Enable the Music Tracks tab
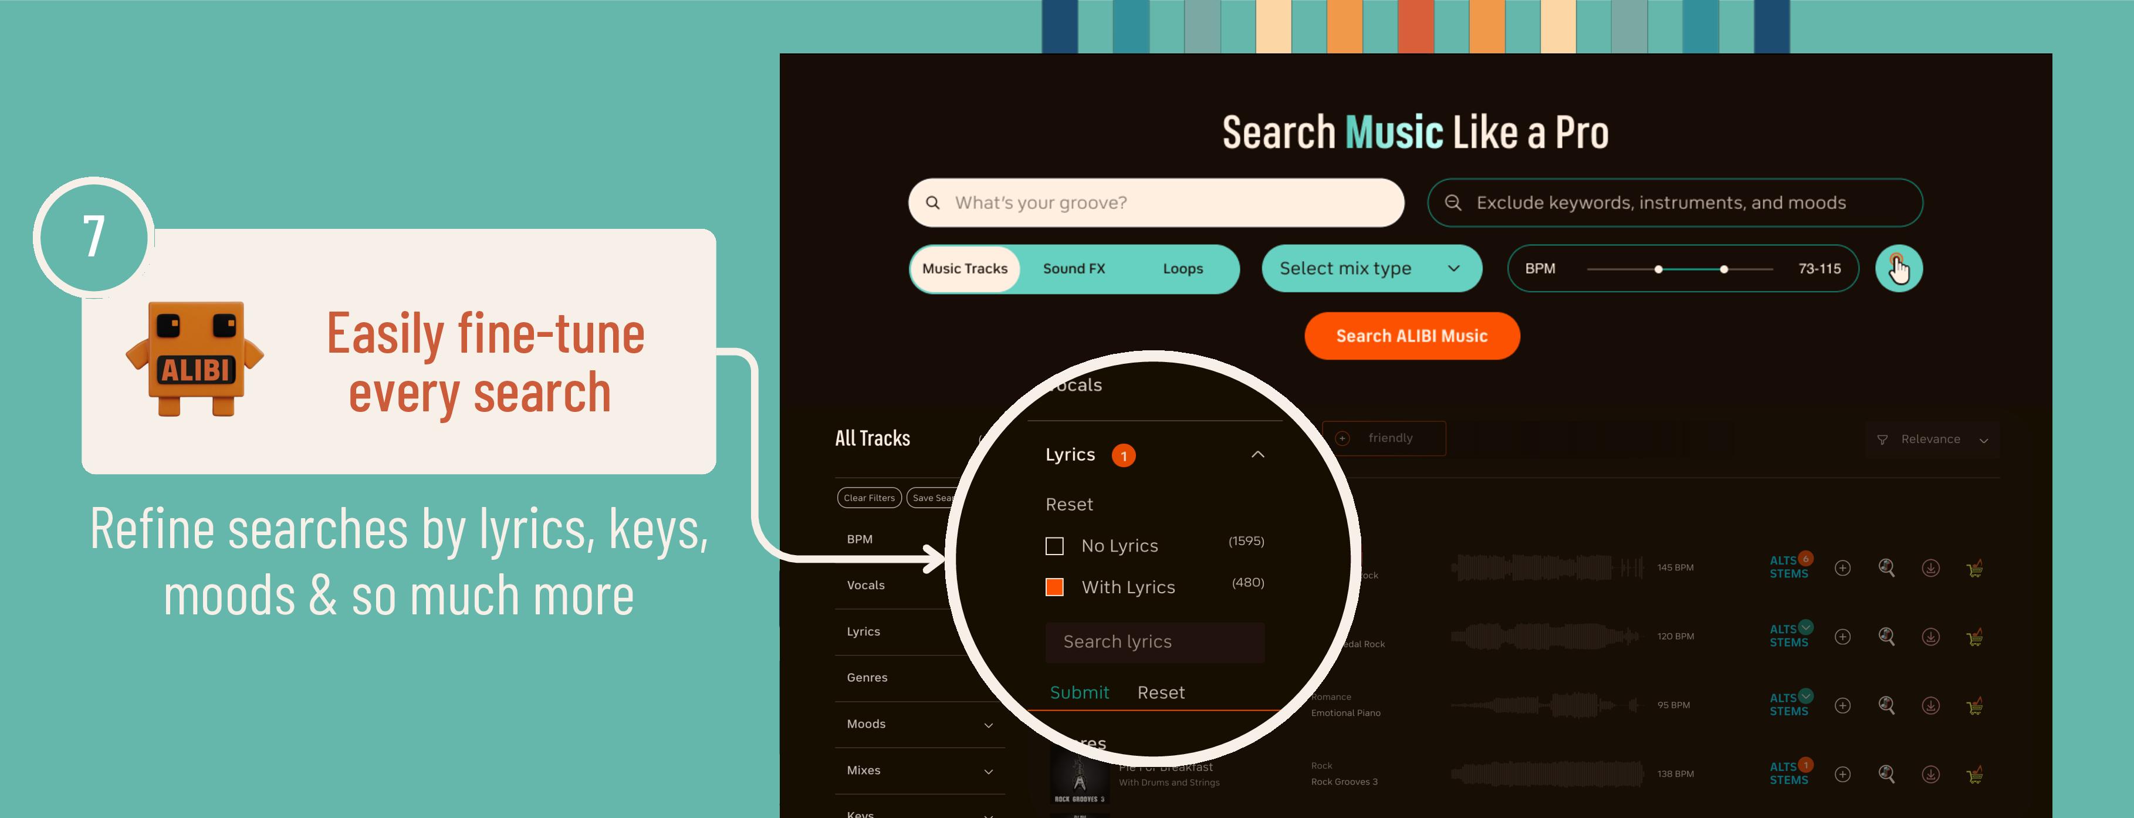This screenshot has width=2134, height=818. tap(962, 267)
